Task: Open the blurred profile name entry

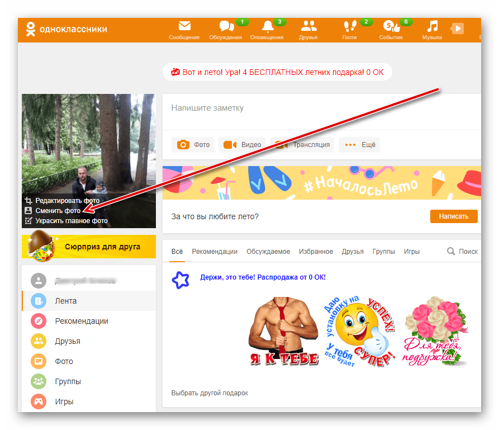Action: [89, 281]
